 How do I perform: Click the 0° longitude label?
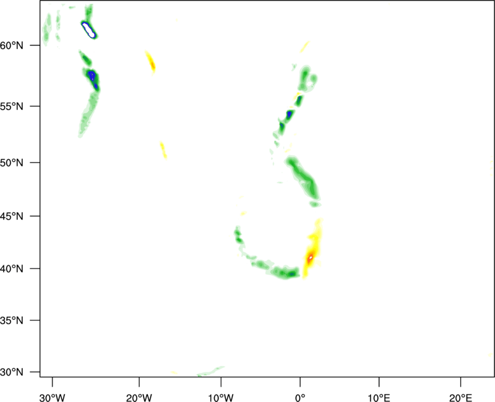coord(300,398)
